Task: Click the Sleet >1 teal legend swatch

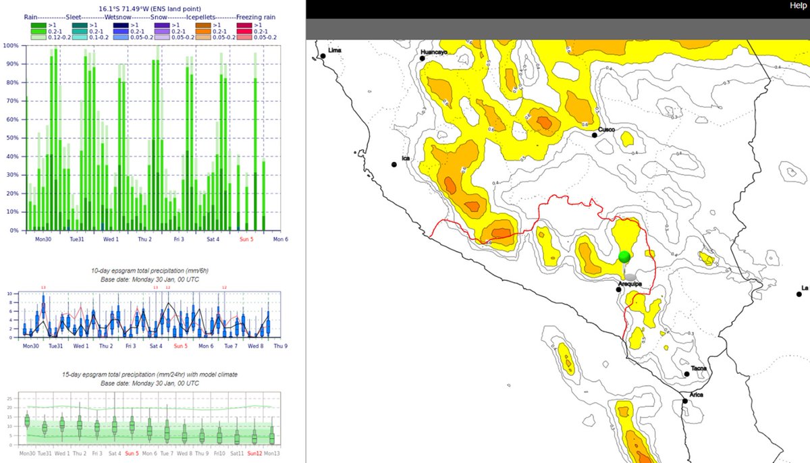Action: click(80, 25)
